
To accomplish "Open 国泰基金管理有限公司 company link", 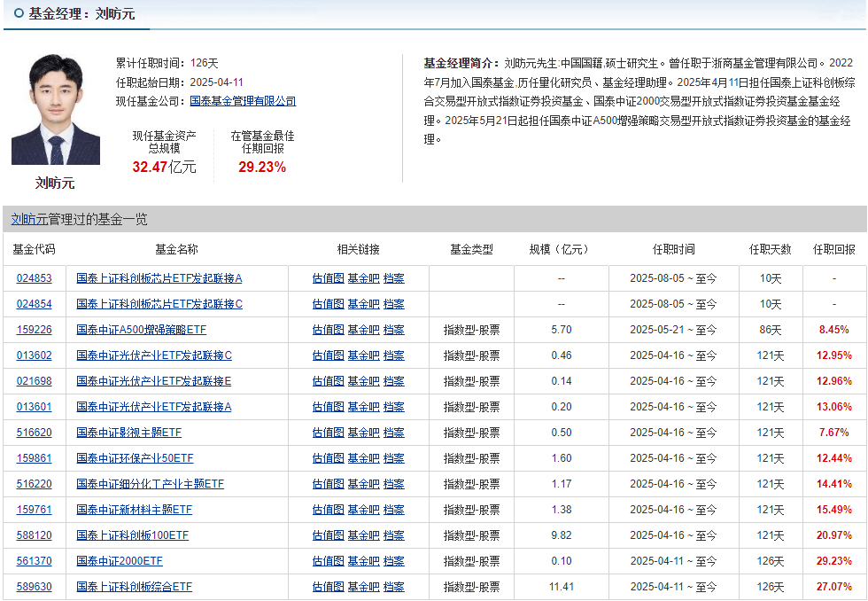I will pos(243,101).
